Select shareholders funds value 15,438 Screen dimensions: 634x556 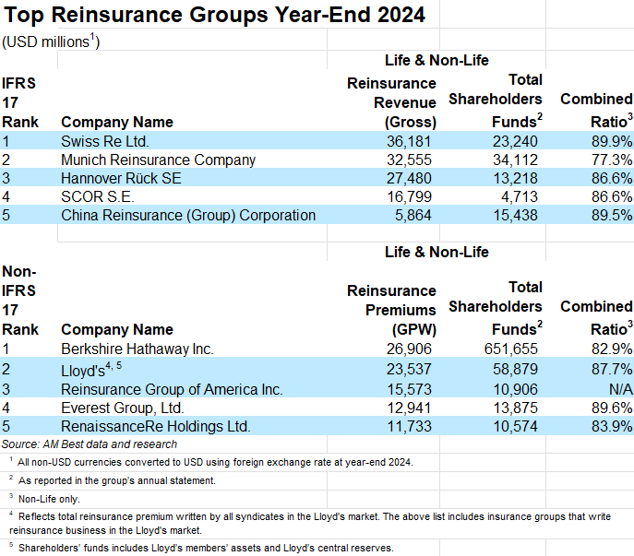[x=515, y=216]
